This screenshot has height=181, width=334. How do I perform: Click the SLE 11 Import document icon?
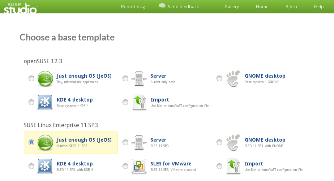234,166
